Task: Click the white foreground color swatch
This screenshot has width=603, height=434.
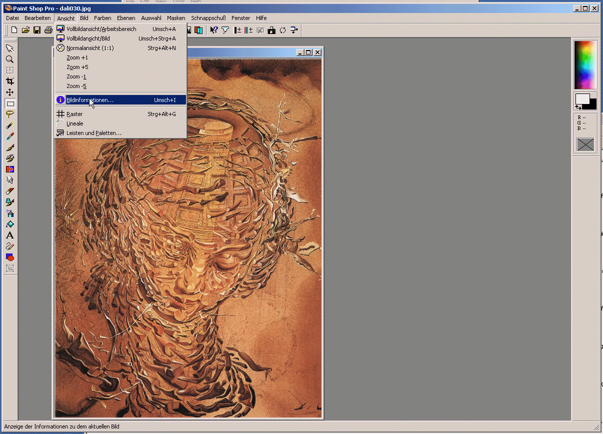Action: point(582,99)
